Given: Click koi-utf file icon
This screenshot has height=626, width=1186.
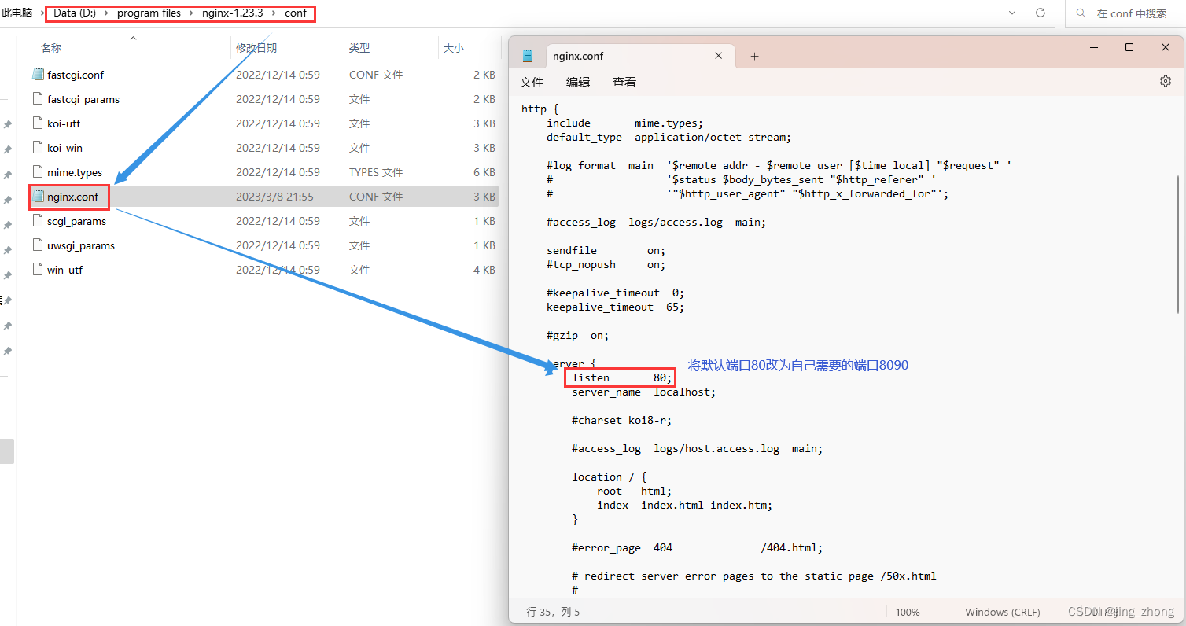Looking at the screenshot, I should 38,123.
